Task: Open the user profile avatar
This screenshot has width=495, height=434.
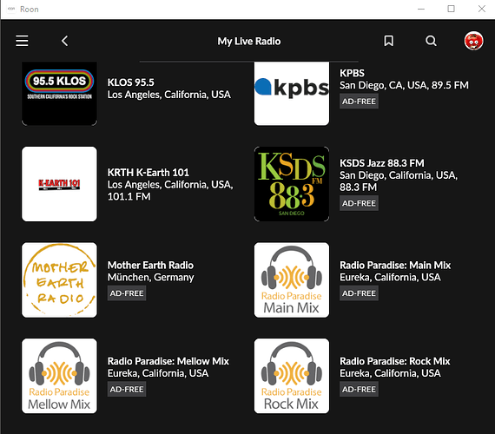Action: [473, 41]
